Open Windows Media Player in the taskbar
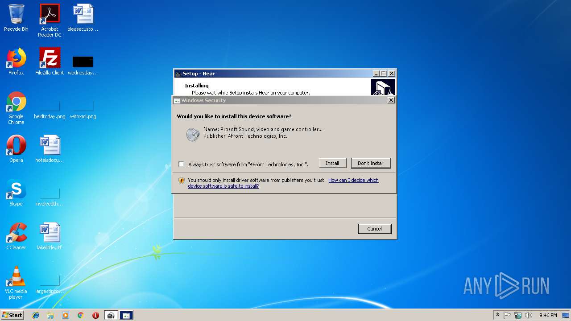 point(66,315)
